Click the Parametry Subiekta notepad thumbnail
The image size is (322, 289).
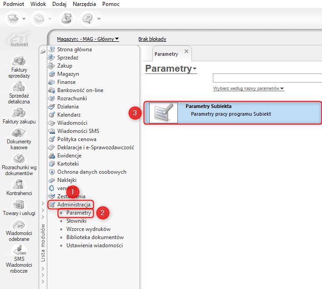point(163,113)
